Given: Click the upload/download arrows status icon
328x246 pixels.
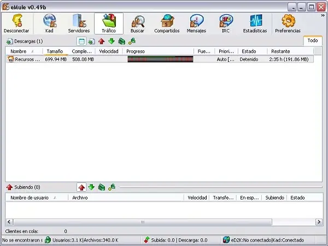Looking at the screenshot, I should [147, 240].
